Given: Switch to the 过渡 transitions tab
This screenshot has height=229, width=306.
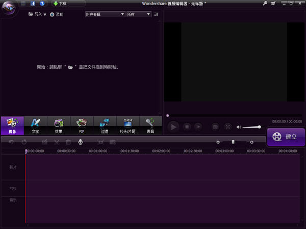Looking at the screenshot, I should tap(105, 125).
